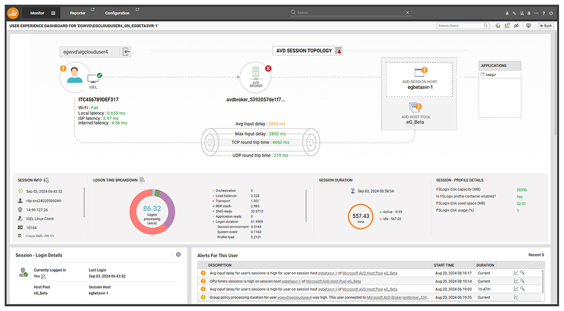564x311 pixels.
Task: Click the orange warning badge on the user avatar
Action: (x=63, y=68)
